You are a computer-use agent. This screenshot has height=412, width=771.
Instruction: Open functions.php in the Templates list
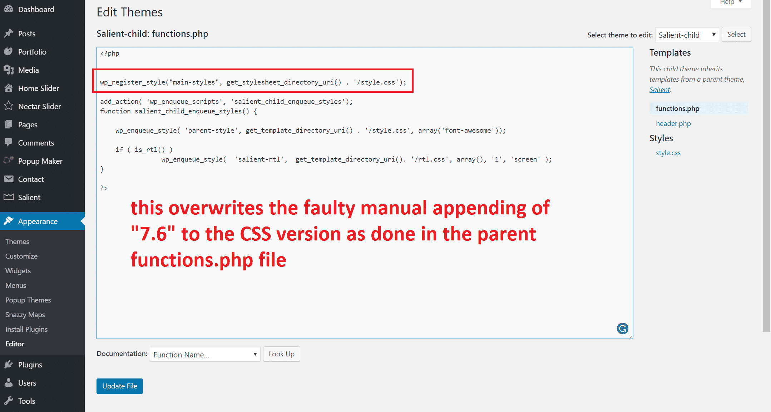(x=699, y=108)
